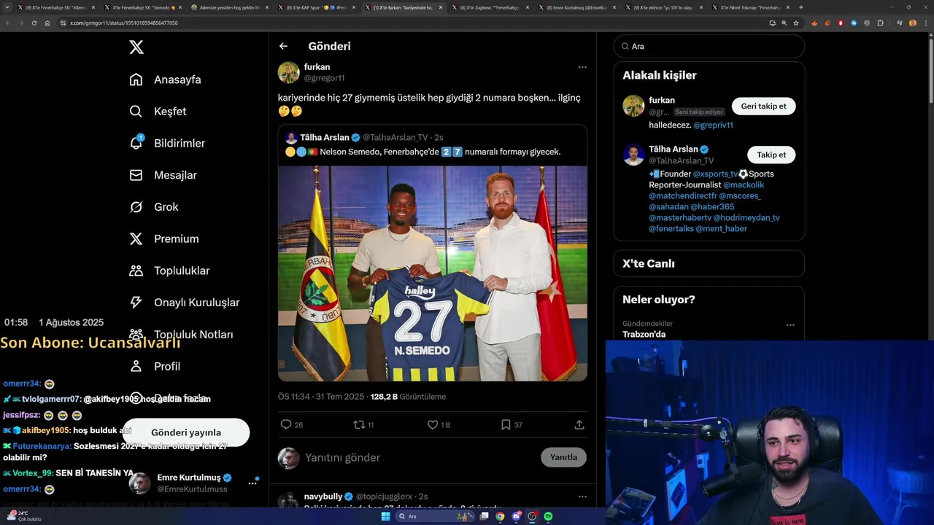This screenshot has height=525, width=934.
Task: Switch to the X'te ekinco tab
Action: coord(663,7)
